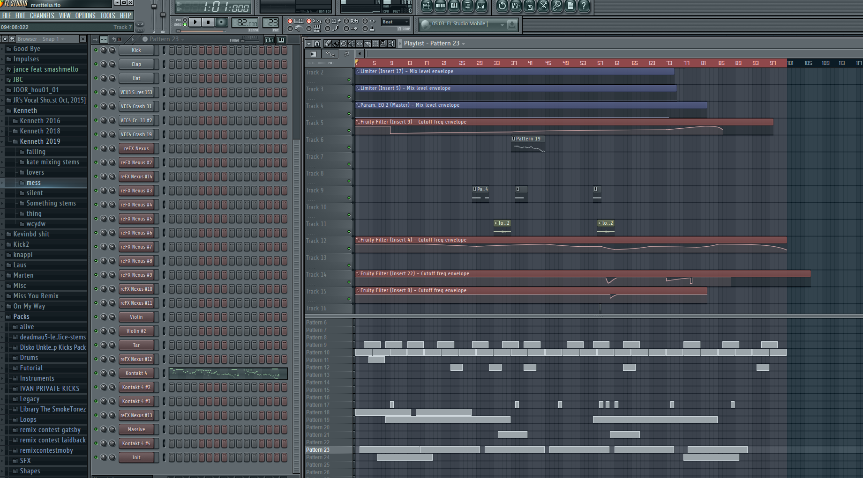The width and height of the screenshot is (863, 478).
Task: Click the help question mark icon
Action: pyautogui.click(x=584, y=6)
